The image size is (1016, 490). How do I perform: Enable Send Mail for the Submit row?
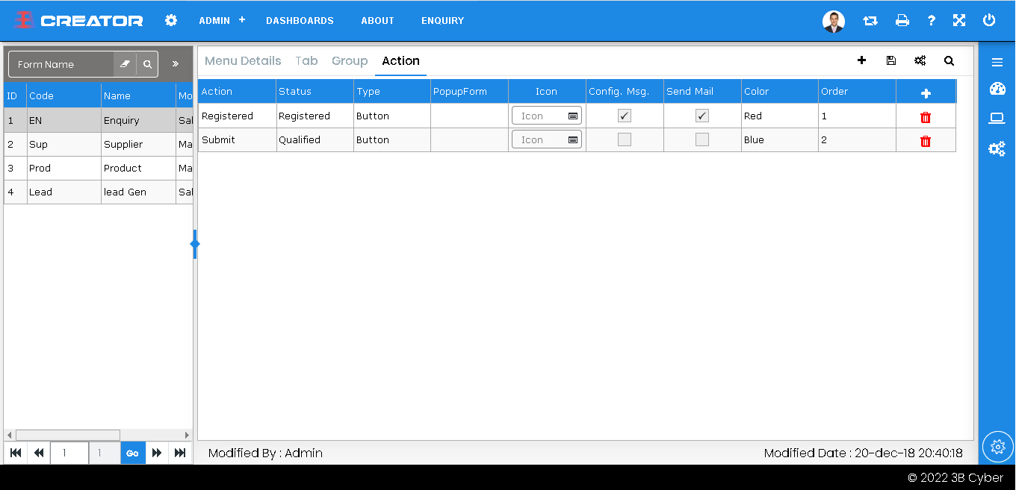pos(702,140)
